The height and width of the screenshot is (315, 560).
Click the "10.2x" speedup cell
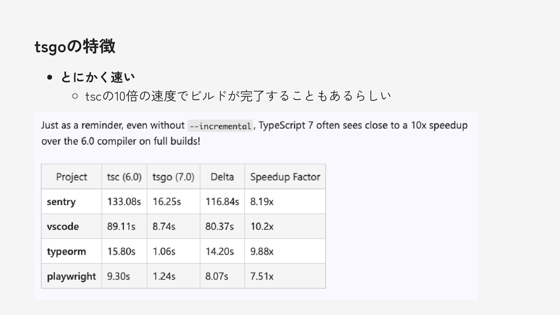pos(262,227)
